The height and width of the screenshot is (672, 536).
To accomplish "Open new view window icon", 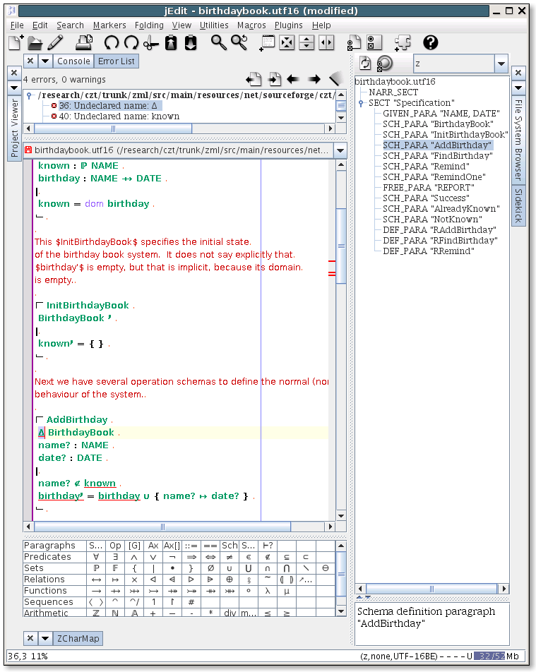I will click(267, 42).
